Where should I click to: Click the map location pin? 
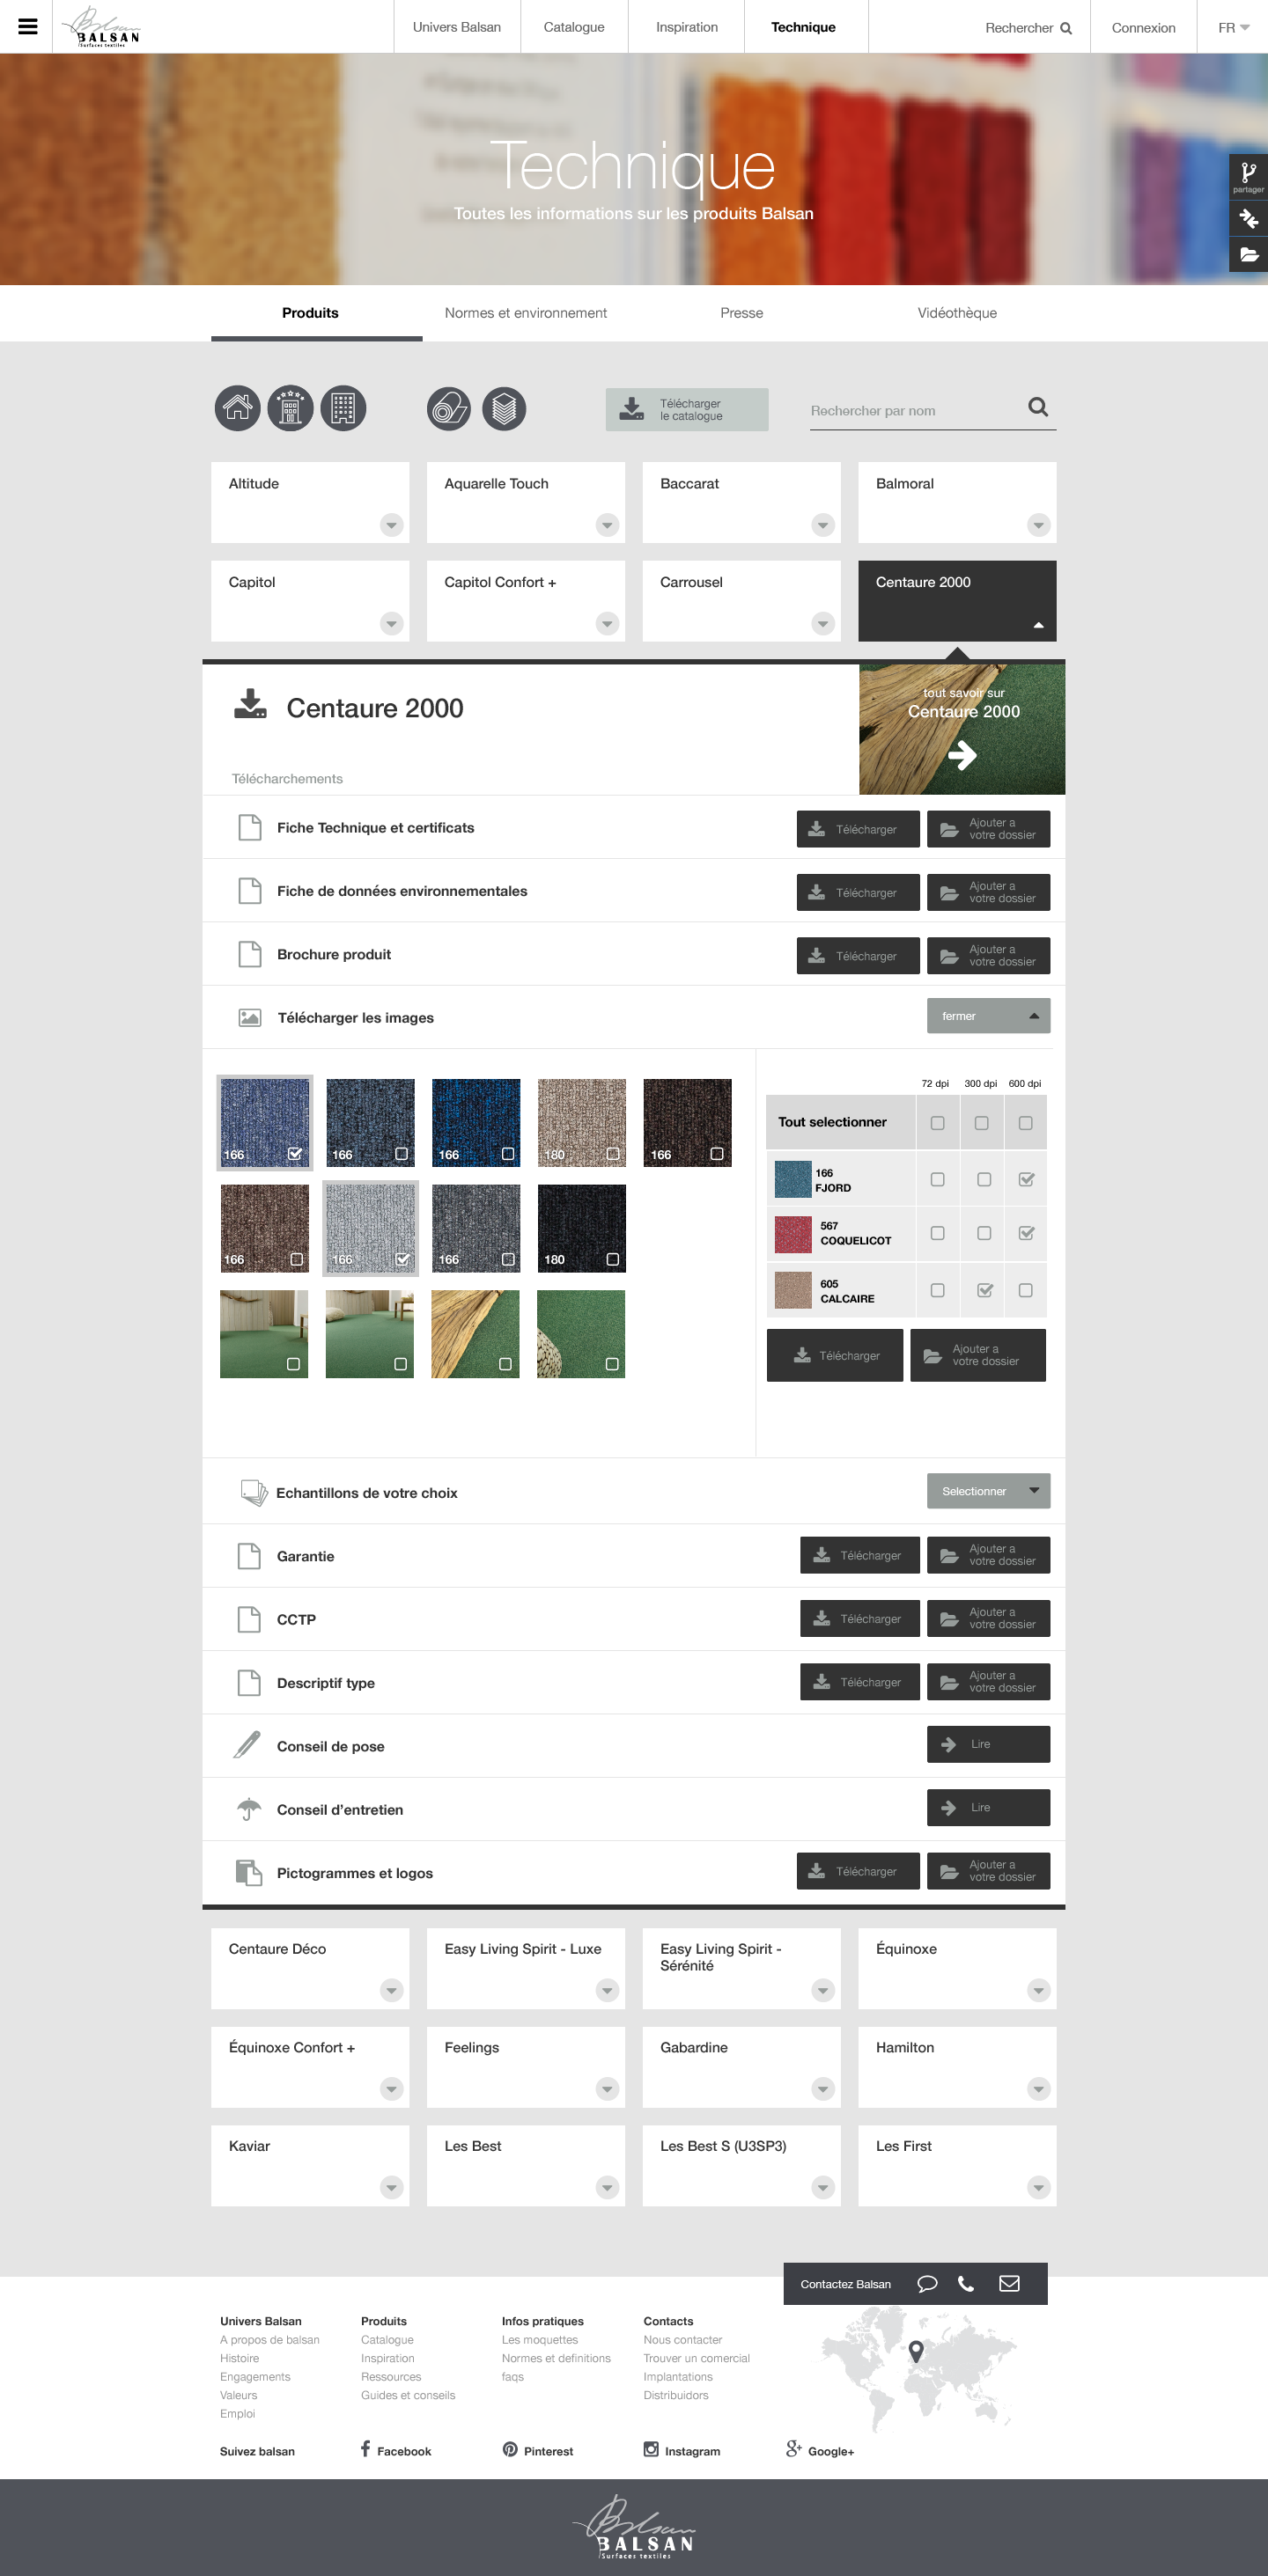[916, 2351]
